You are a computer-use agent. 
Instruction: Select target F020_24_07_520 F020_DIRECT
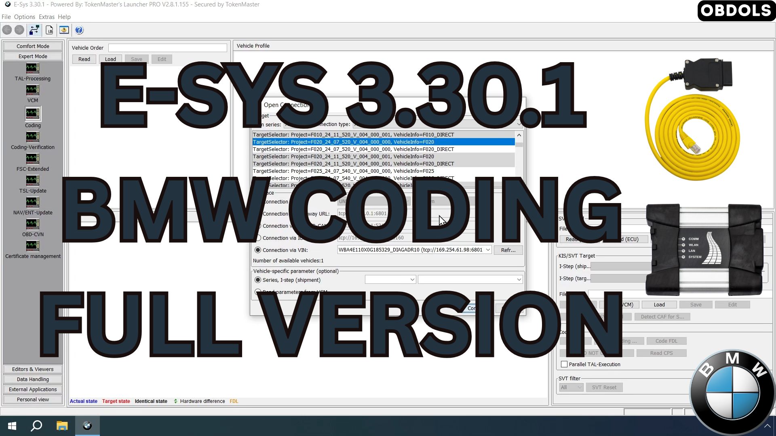click(383, 149)
